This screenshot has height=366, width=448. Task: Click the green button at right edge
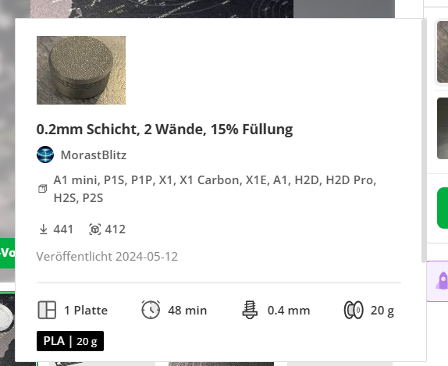point(443,208)
